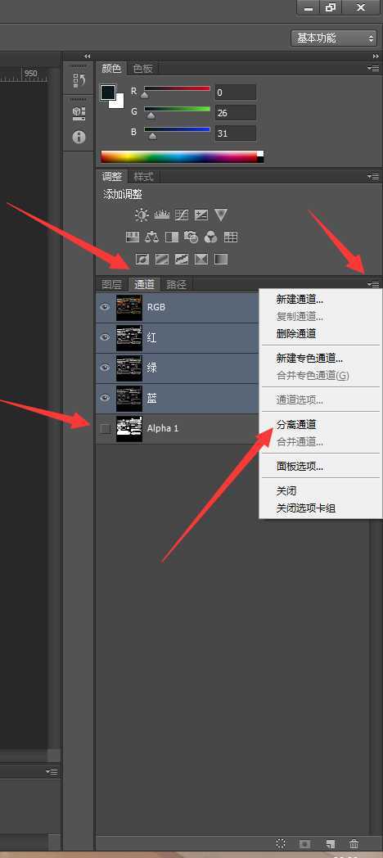Add a Posterize adjustment
The image size is (383, 858).
tap(161, 259)
